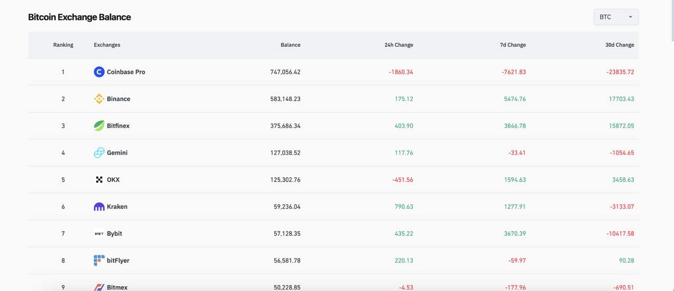Viewport: 674px width, 291px height.
Task: Select the Binance balance 583,148.23
Action: click(285, 98)
